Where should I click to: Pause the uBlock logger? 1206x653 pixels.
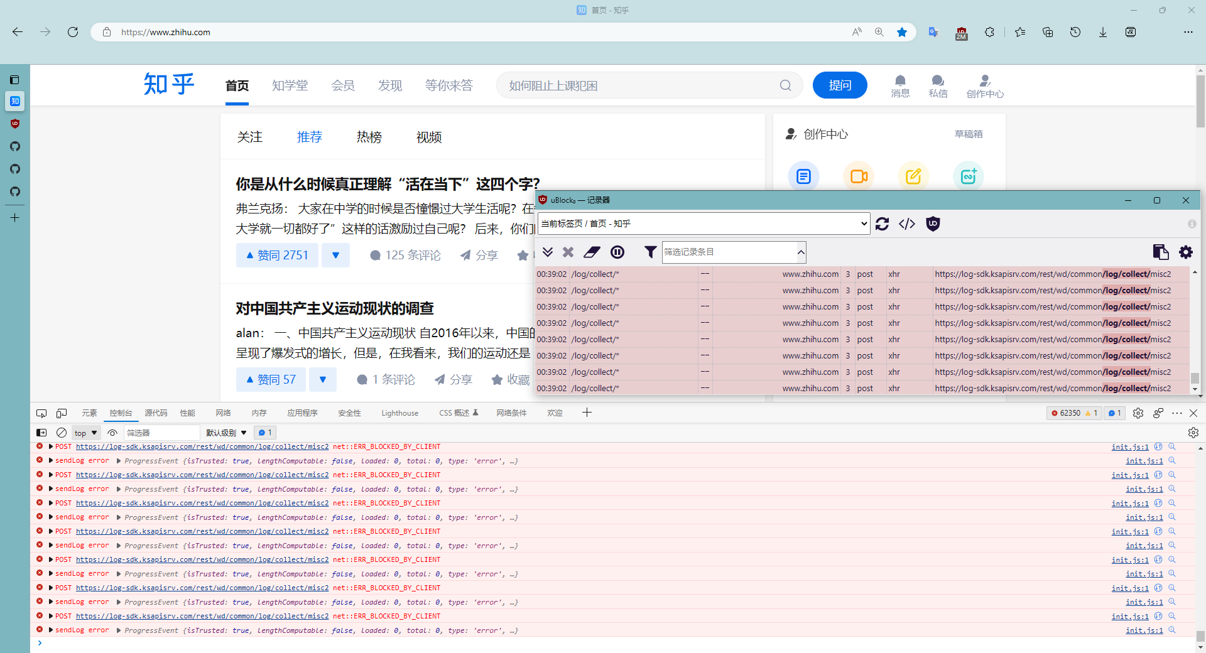[617, 252]
